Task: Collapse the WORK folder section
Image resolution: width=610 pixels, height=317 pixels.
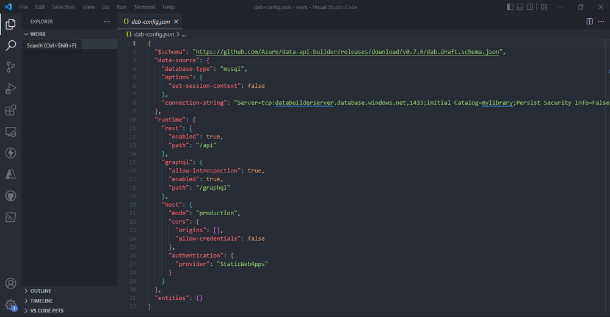Action: pyautogui.click(x=69, y=34)
